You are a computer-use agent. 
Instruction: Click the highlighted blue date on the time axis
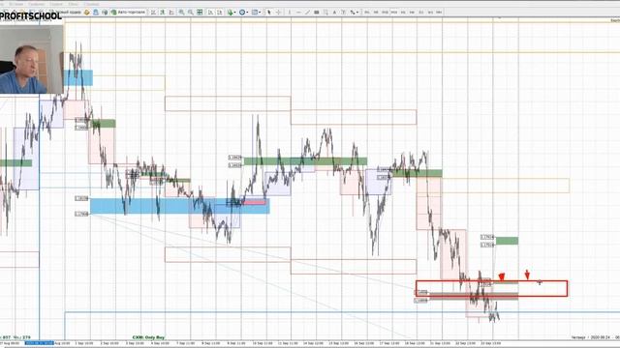pyautogui.click(x=39, y=343)
